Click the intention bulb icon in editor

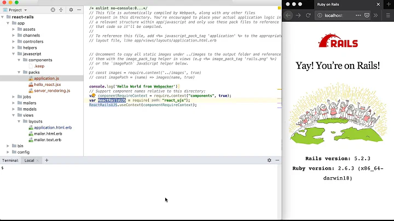coord(93,95)
